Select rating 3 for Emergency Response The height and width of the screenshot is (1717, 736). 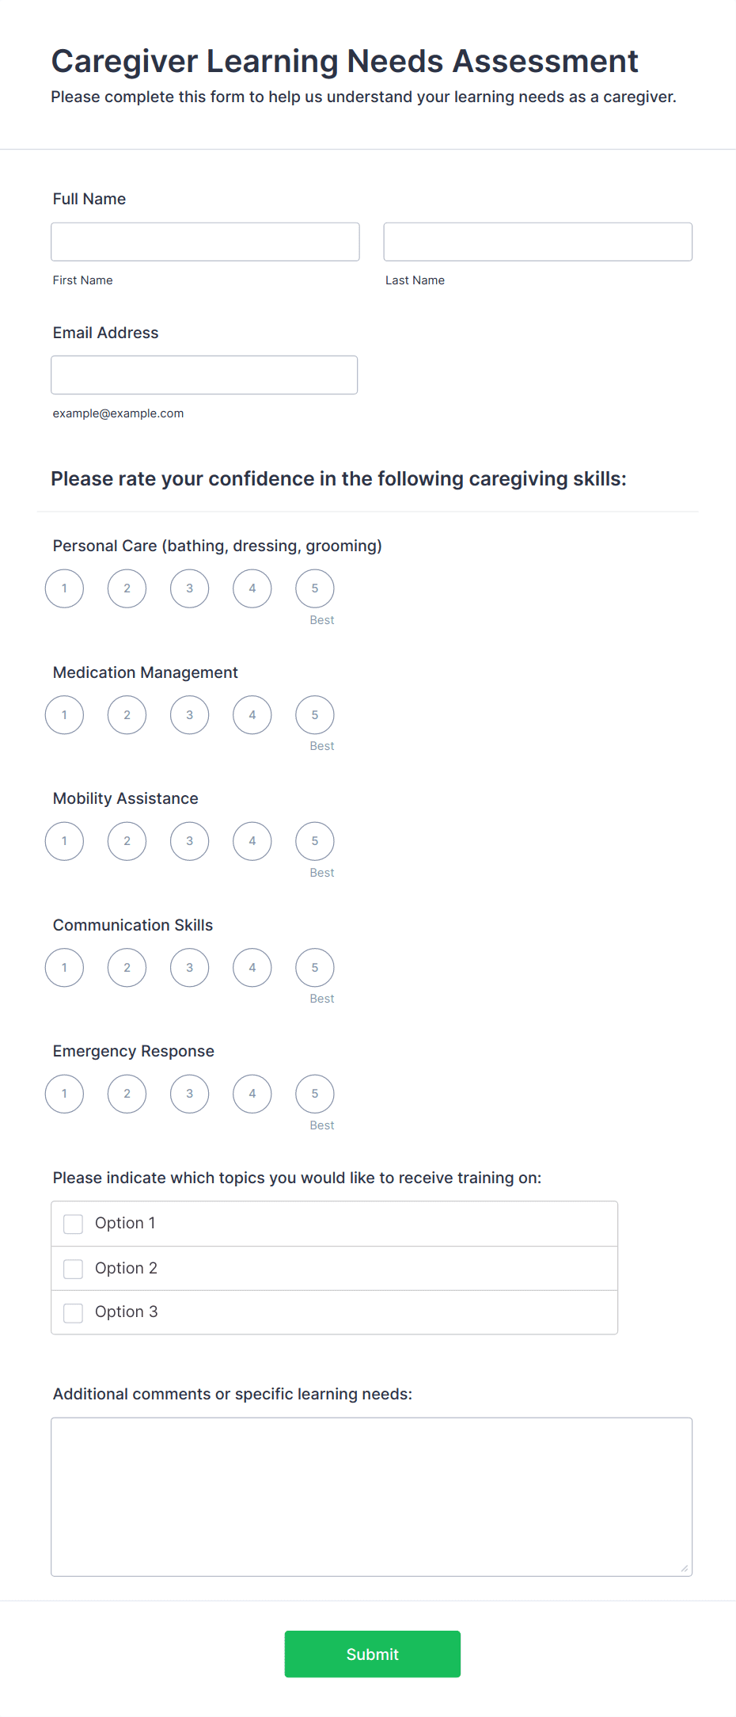click(x=189, y=1093)
